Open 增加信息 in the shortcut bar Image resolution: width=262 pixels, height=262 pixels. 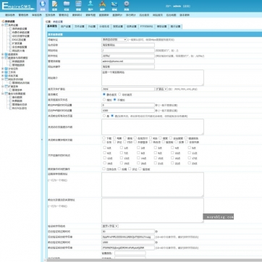10,15
